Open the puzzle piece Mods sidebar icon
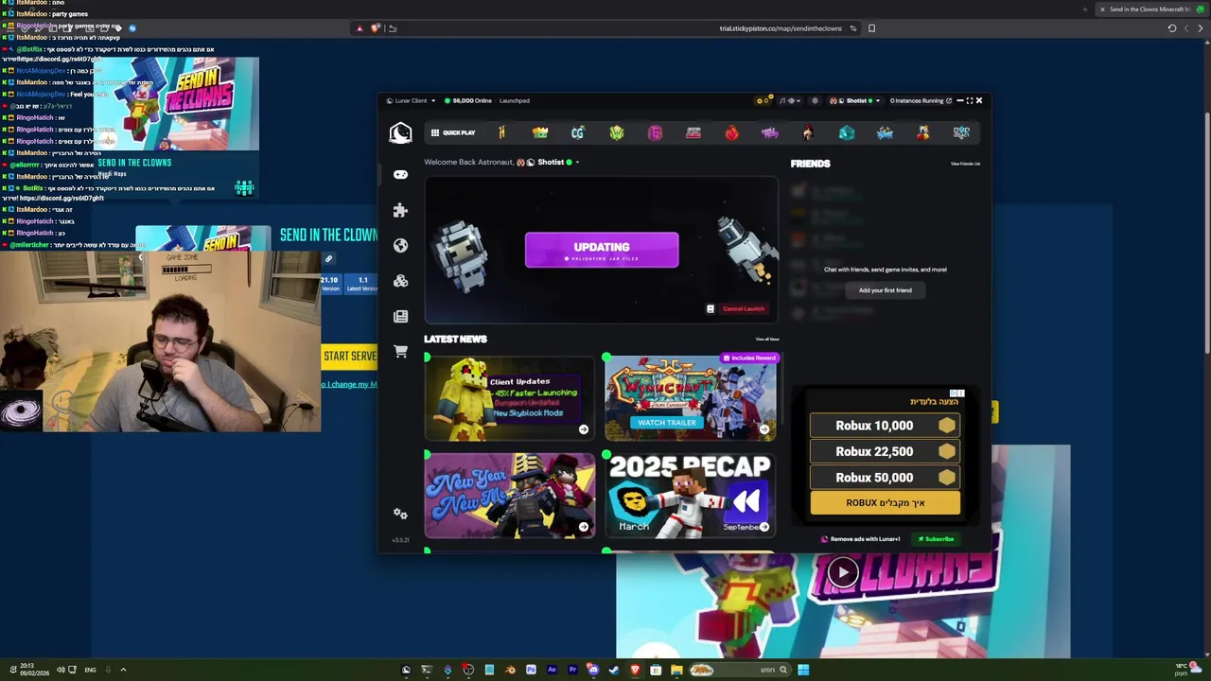1211x681 pixels. [400, 210]
